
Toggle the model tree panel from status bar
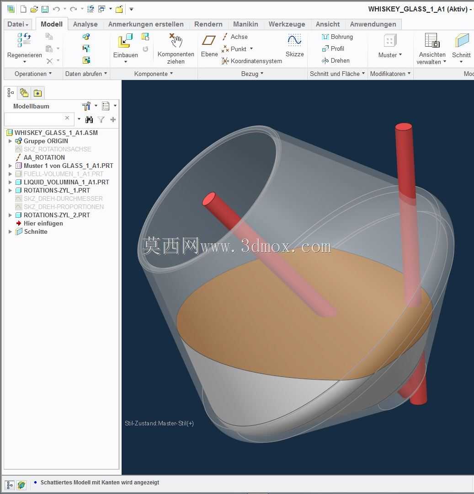click(10, 485)
